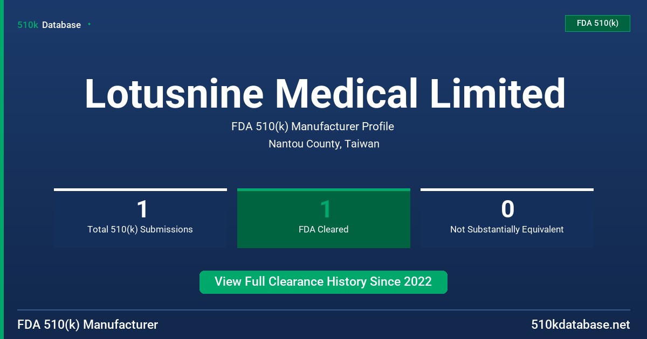Click the 510k Database logo text
Viewport: 647px width, 339px height.
click(x=49, y=25)
